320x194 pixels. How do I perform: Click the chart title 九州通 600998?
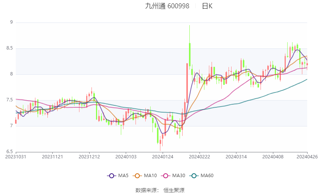point(167,6)
